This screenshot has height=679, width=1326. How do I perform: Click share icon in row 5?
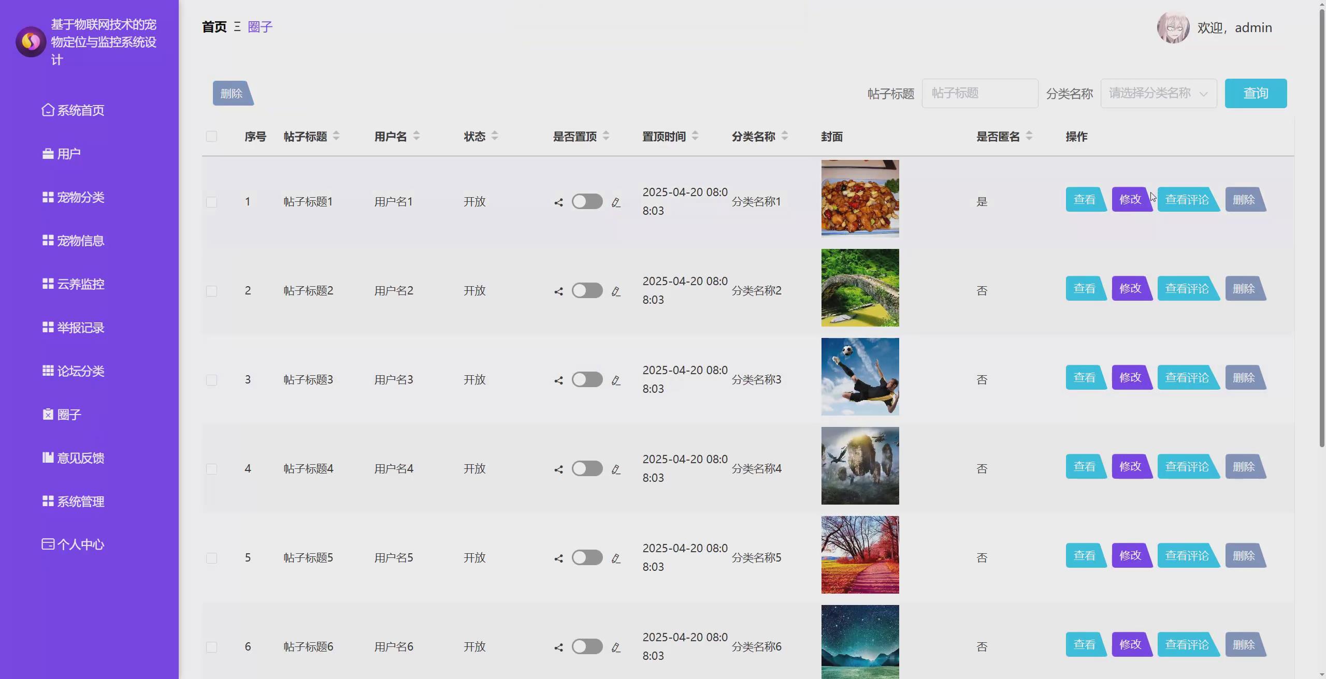pos(558,558)
